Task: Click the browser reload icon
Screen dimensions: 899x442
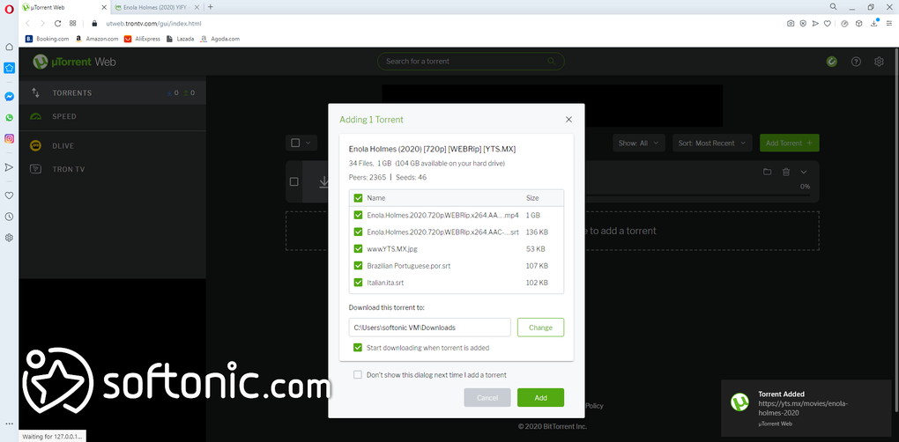Action: tap(57, 24)
